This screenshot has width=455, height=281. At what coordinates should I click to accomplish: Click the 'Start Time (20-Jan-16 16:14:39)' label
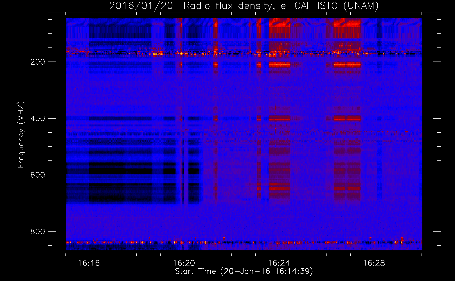[244, 271]
